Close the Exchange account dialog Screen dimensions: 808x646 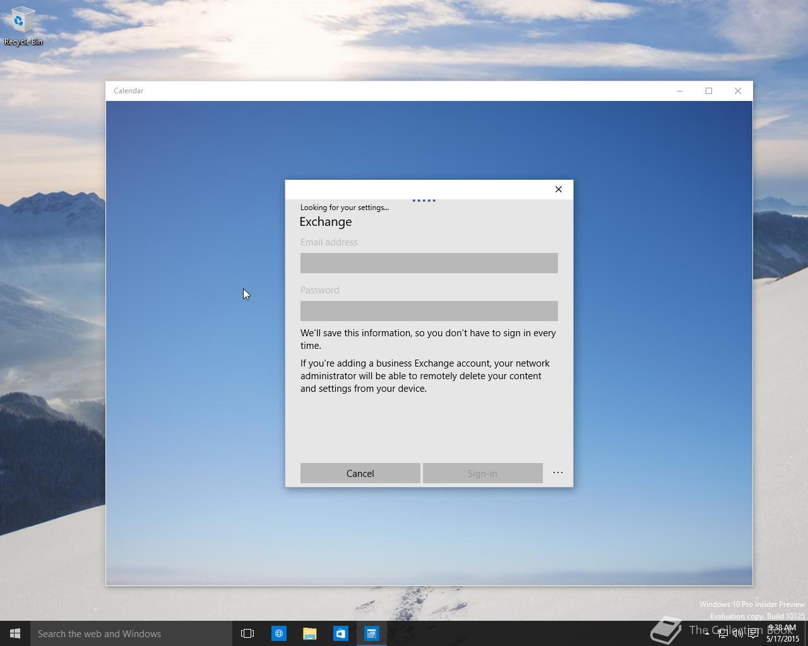point(559,189)
